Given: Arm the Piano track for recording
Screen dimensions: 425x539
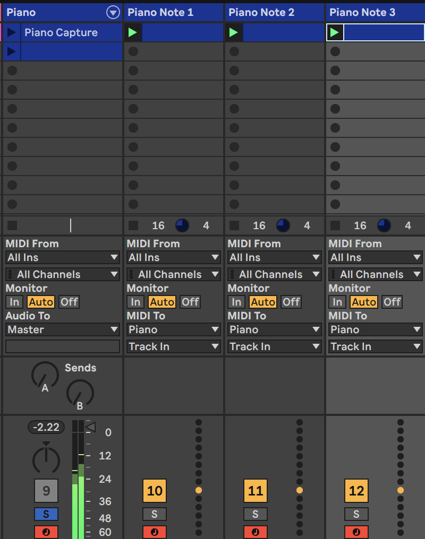Looking at the screenshot, I should click(x=46, y=532).
